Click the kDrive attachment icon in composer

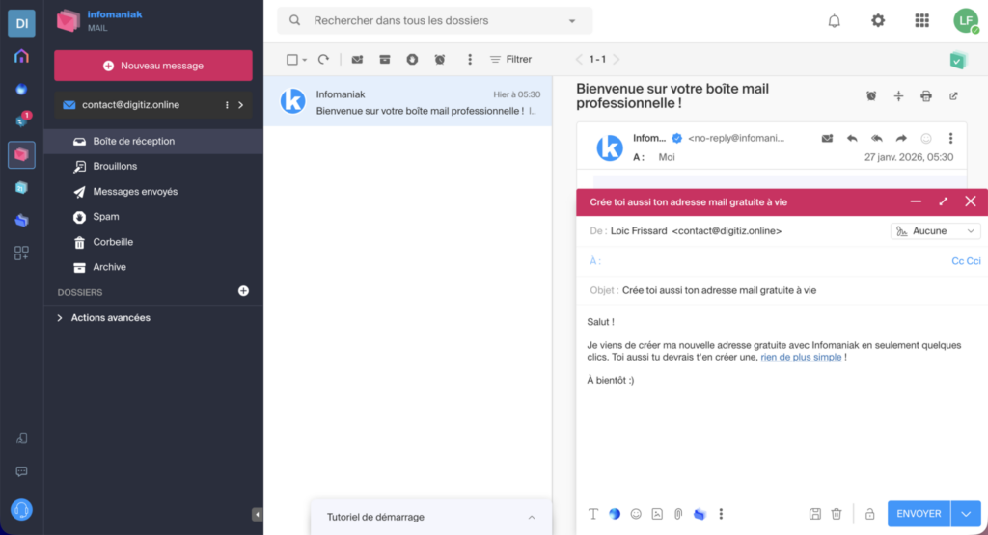click(x=700, y=514)
